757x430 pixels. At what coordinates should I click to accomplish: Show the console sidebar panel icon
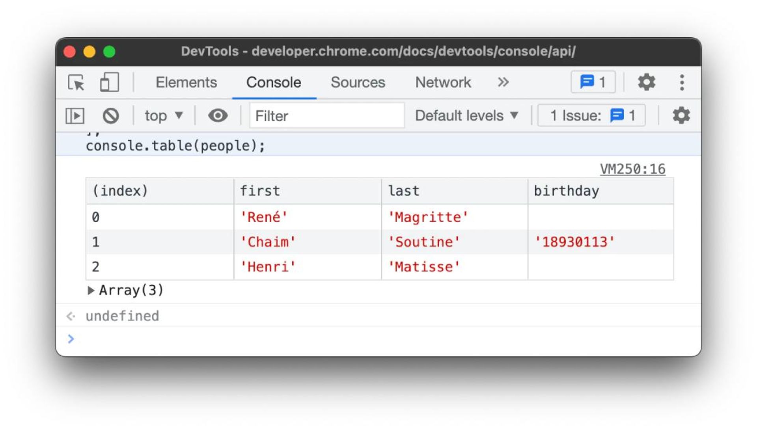click(x=75, y=116)
